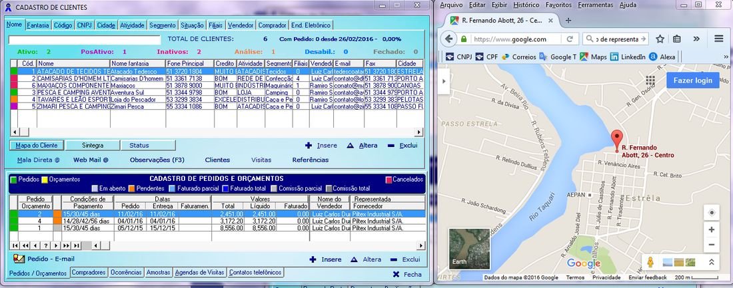This screenshot has height=288, width=733.
Task: Open the Agendas de Visitas tab
Action: pos(200,272)
